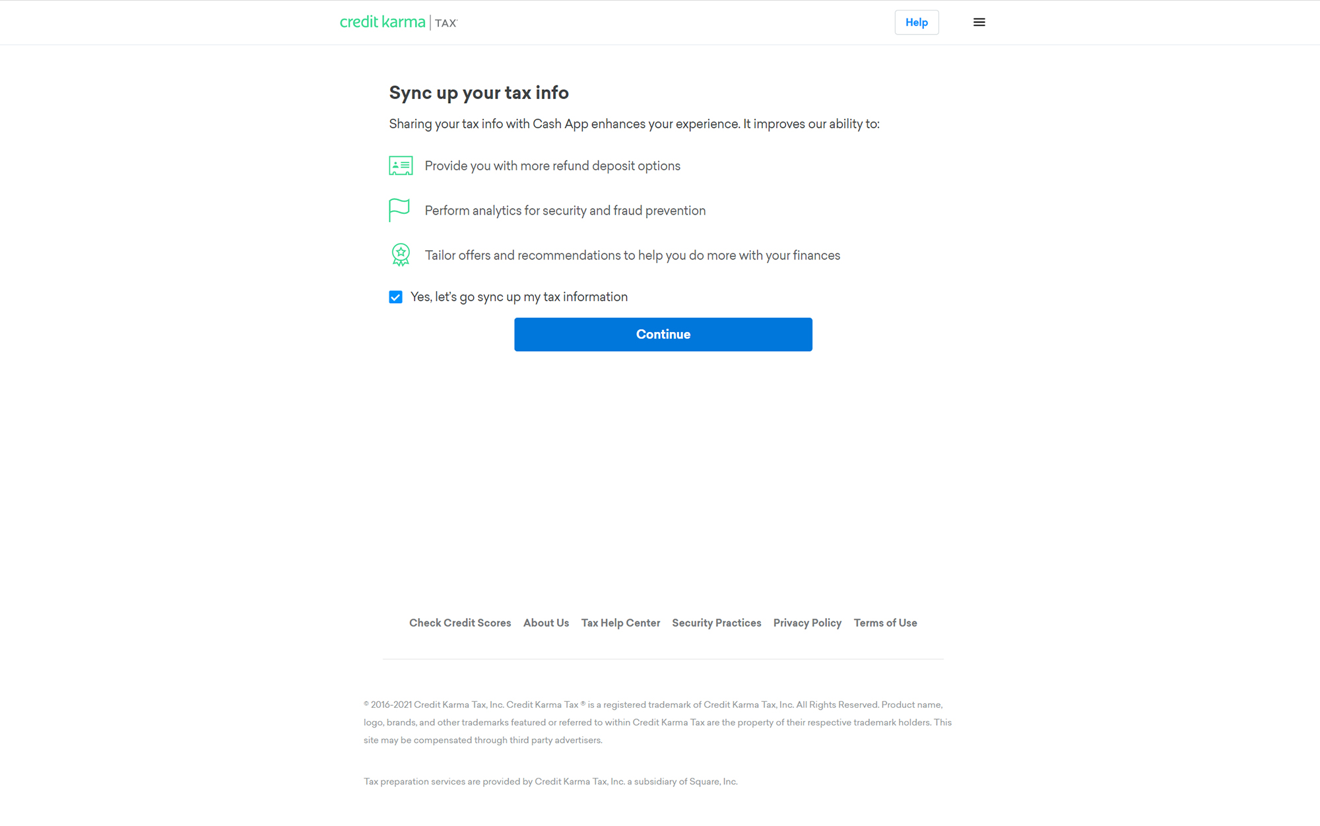The height and width of the screenshot is (826, 1320).
Task: Open the Tax Help Center
Action: tap(620, 623)
